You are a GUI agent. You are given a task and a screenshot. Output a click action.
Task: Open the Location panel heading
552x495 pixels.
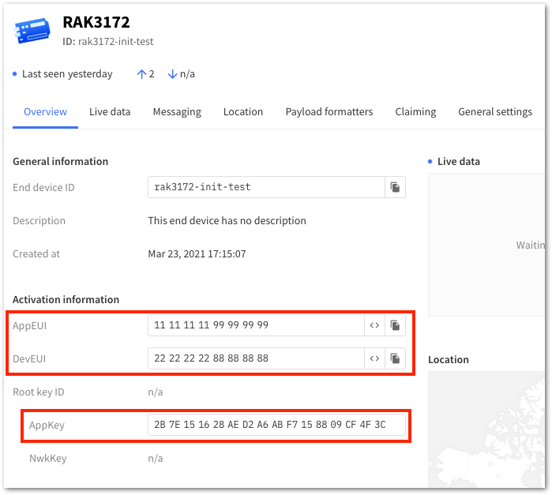pos(448,359)
